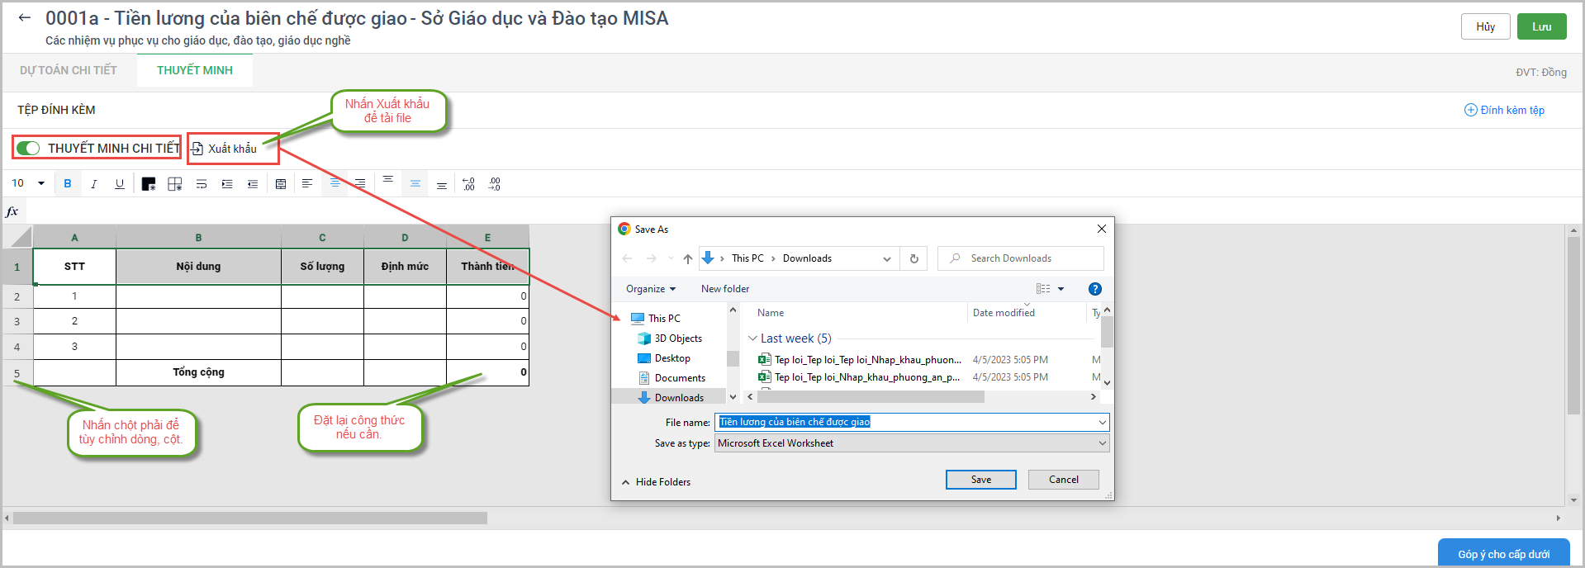Apply underline formatting
1585x568 pixels.
point(120,183)
